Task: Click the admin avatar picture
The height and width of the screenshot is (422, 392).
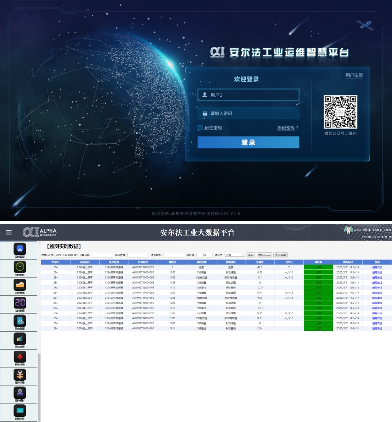Action: pyautogui.click(x=348, y=230)
